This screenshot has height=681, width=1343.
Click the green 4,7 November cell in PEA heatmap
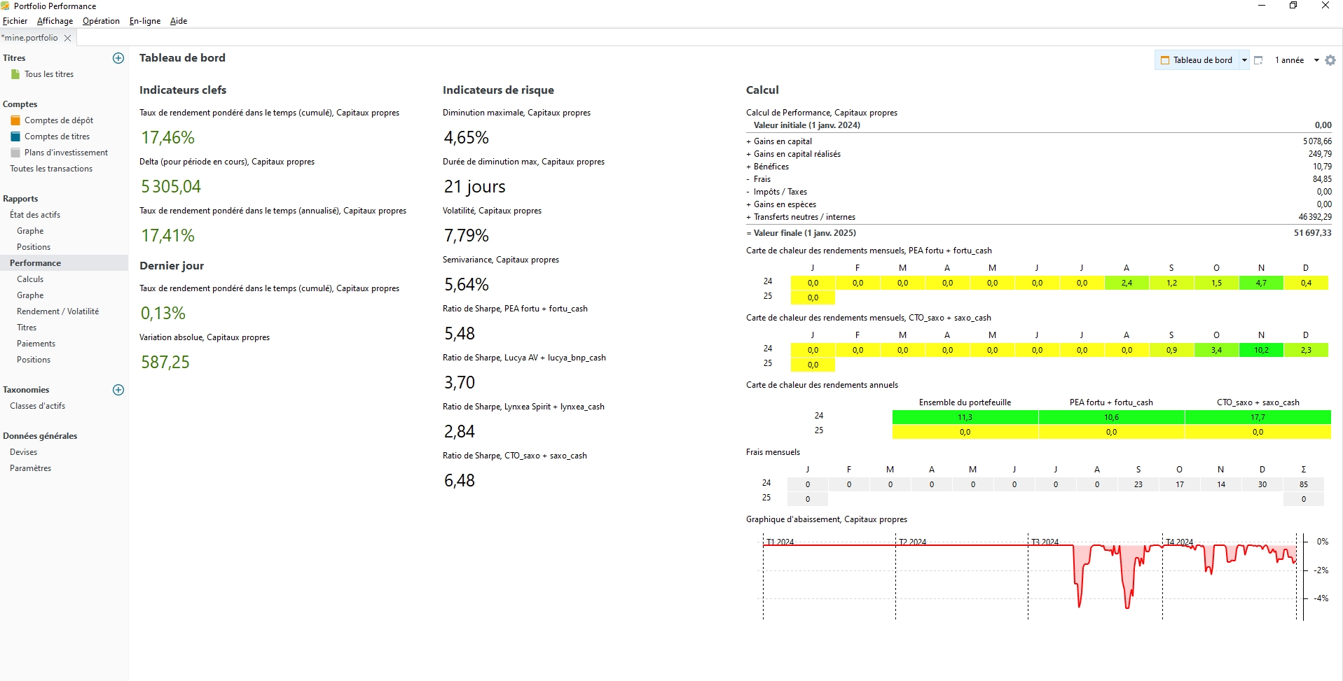point(1261,283)
